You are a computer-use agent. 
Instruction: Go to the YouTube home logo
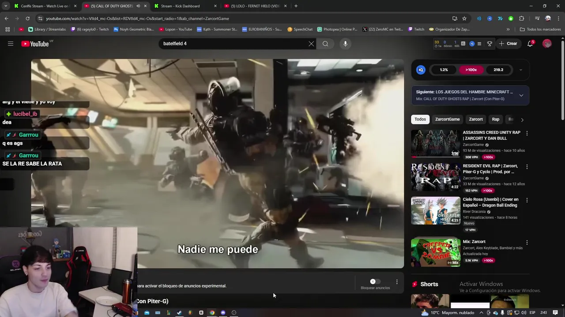[35, 44]
